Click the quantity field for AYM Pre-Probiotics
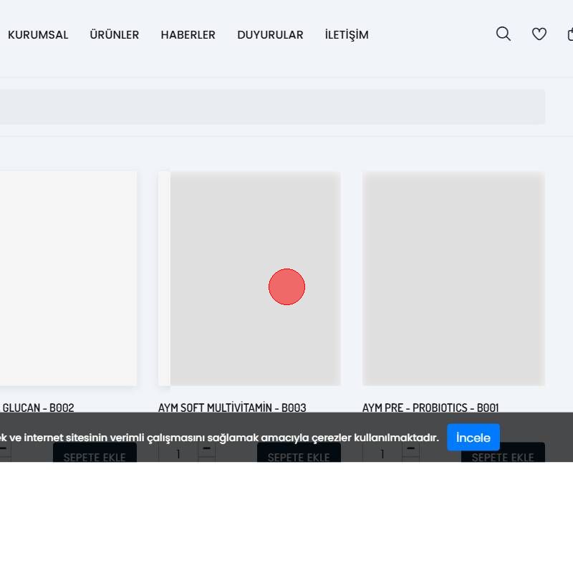 (x=382, y=453)
